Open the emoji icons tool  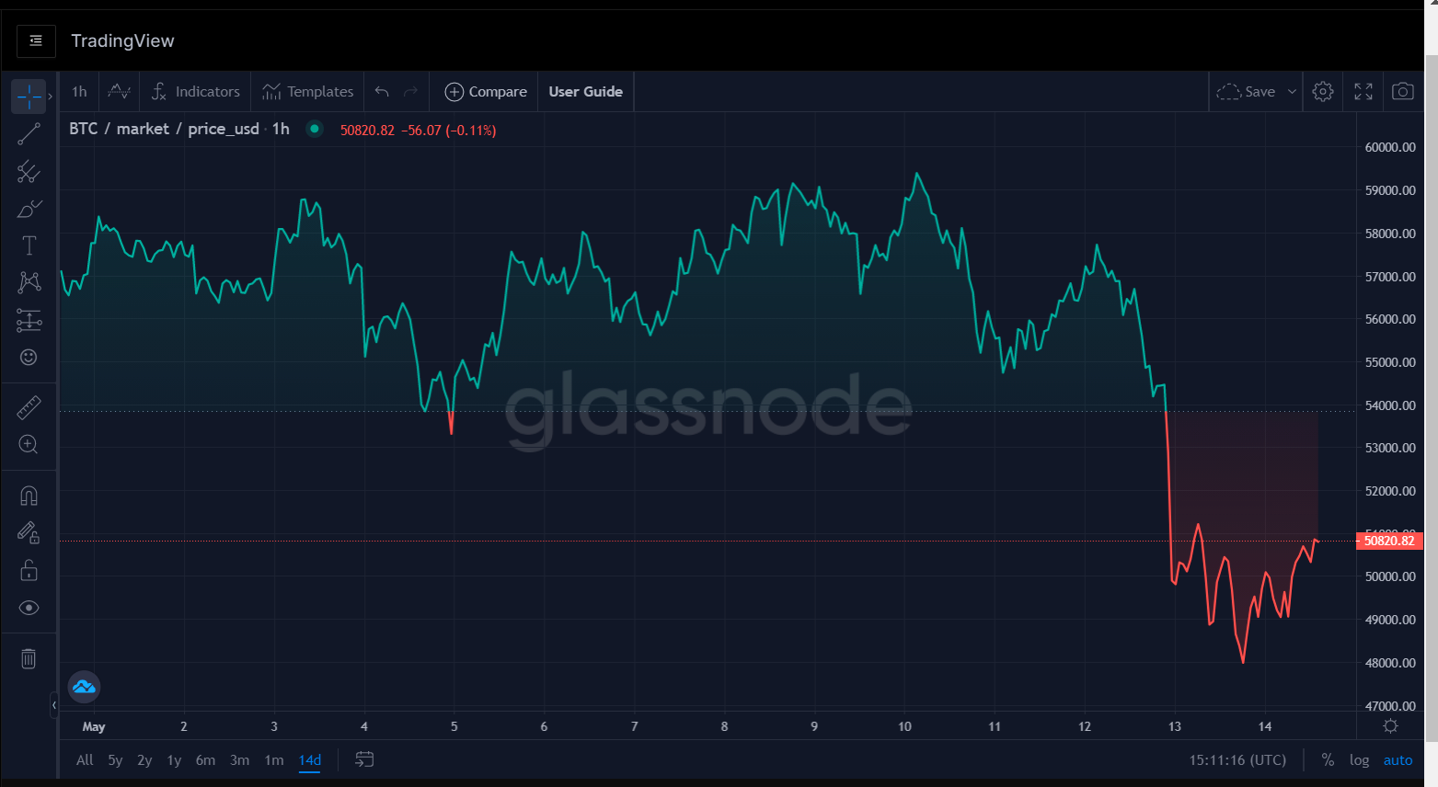click(x=29, y=357)
